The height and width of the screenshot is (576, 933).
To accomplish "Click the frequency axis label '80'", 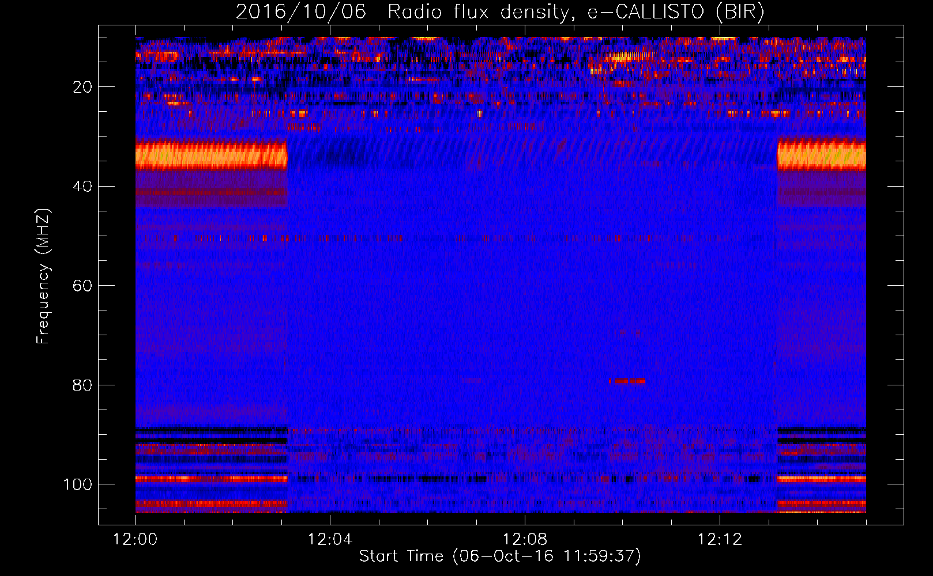I will pyautogui.click(x=83, y=385).
